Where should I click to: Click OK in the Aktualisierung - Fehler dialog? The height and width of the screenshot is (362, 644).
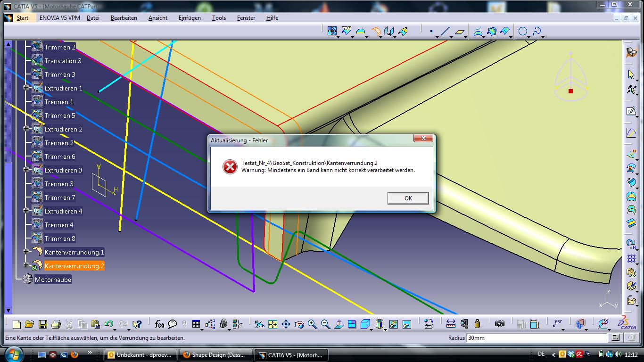tap(408, 198)
